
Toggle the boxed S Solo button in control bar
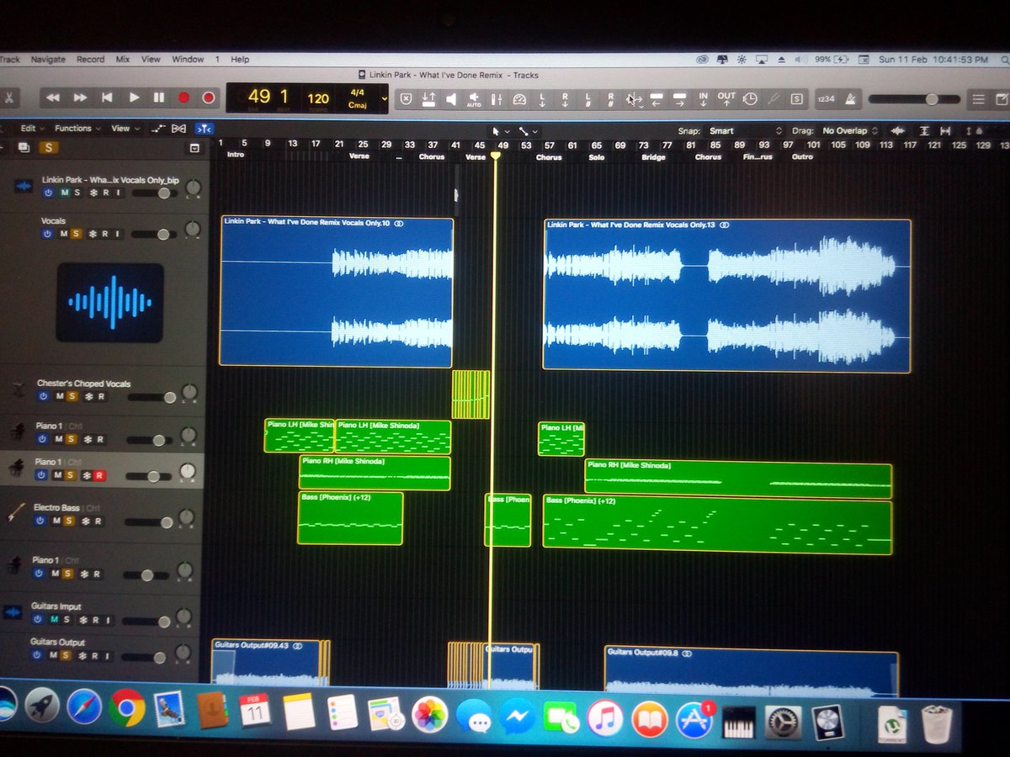click(796, 99)
